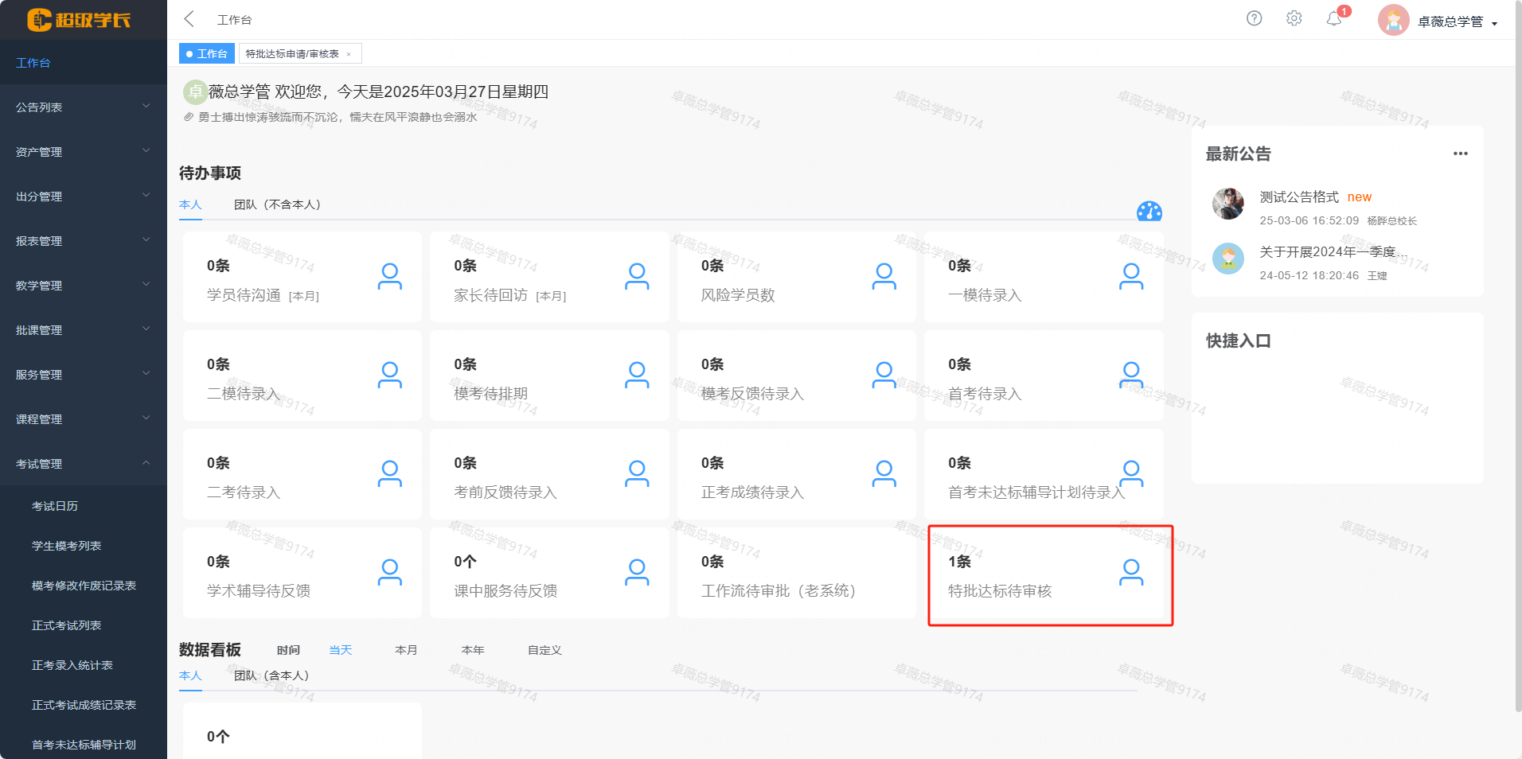
Task: Select the 工作台 page tab
Action: [207, 54]
